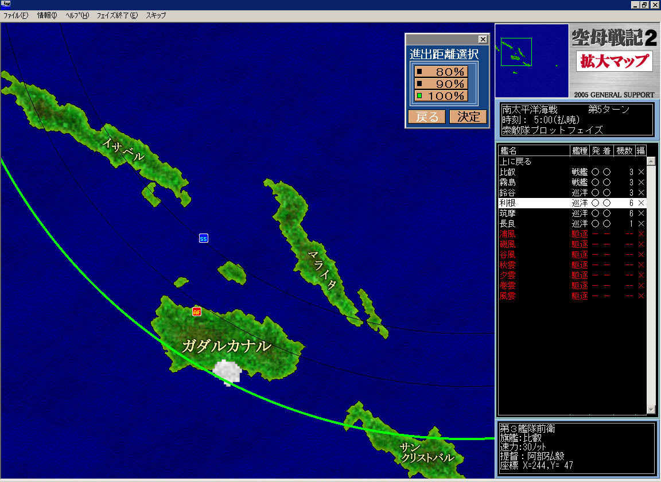Select the 風雲 destroyer row

(573, 296)
